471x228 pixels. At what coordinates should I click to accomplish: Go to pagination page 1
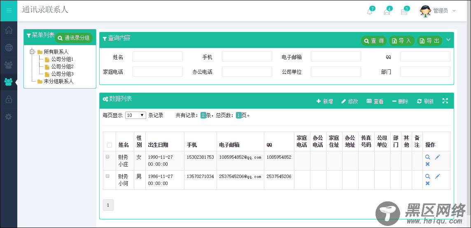pos(108,205)
